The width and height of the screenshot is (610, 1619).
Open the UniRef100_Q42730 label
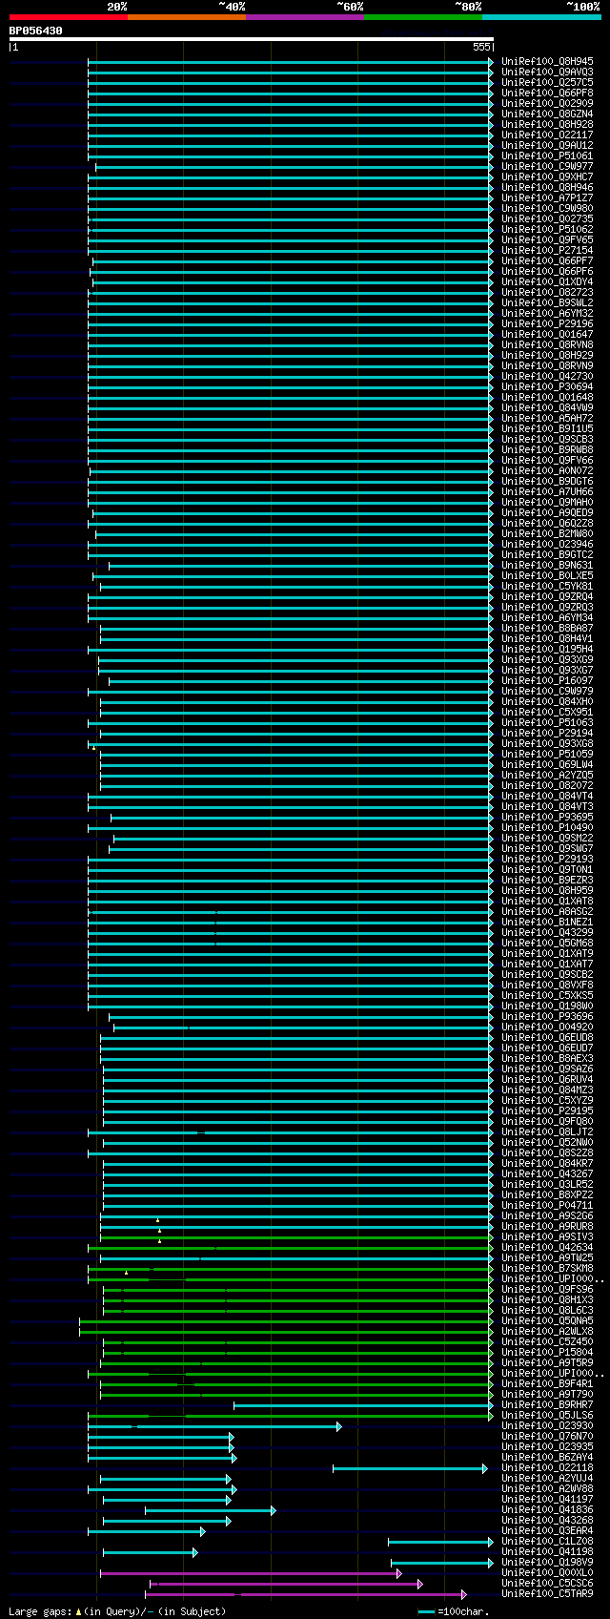click(x=547, y=377)
